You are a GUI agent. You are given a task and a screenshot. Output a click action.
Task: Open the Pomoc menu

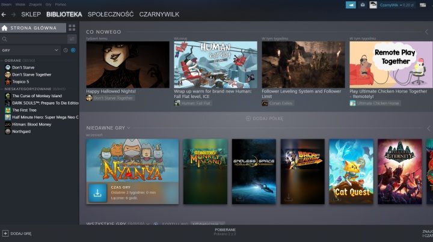tap(61, 4)
